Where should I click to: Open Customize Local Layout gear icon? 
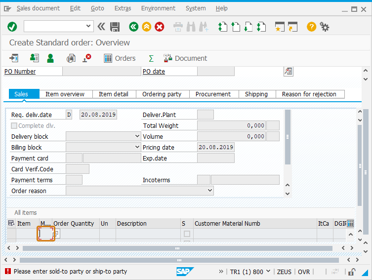(324, 27)
